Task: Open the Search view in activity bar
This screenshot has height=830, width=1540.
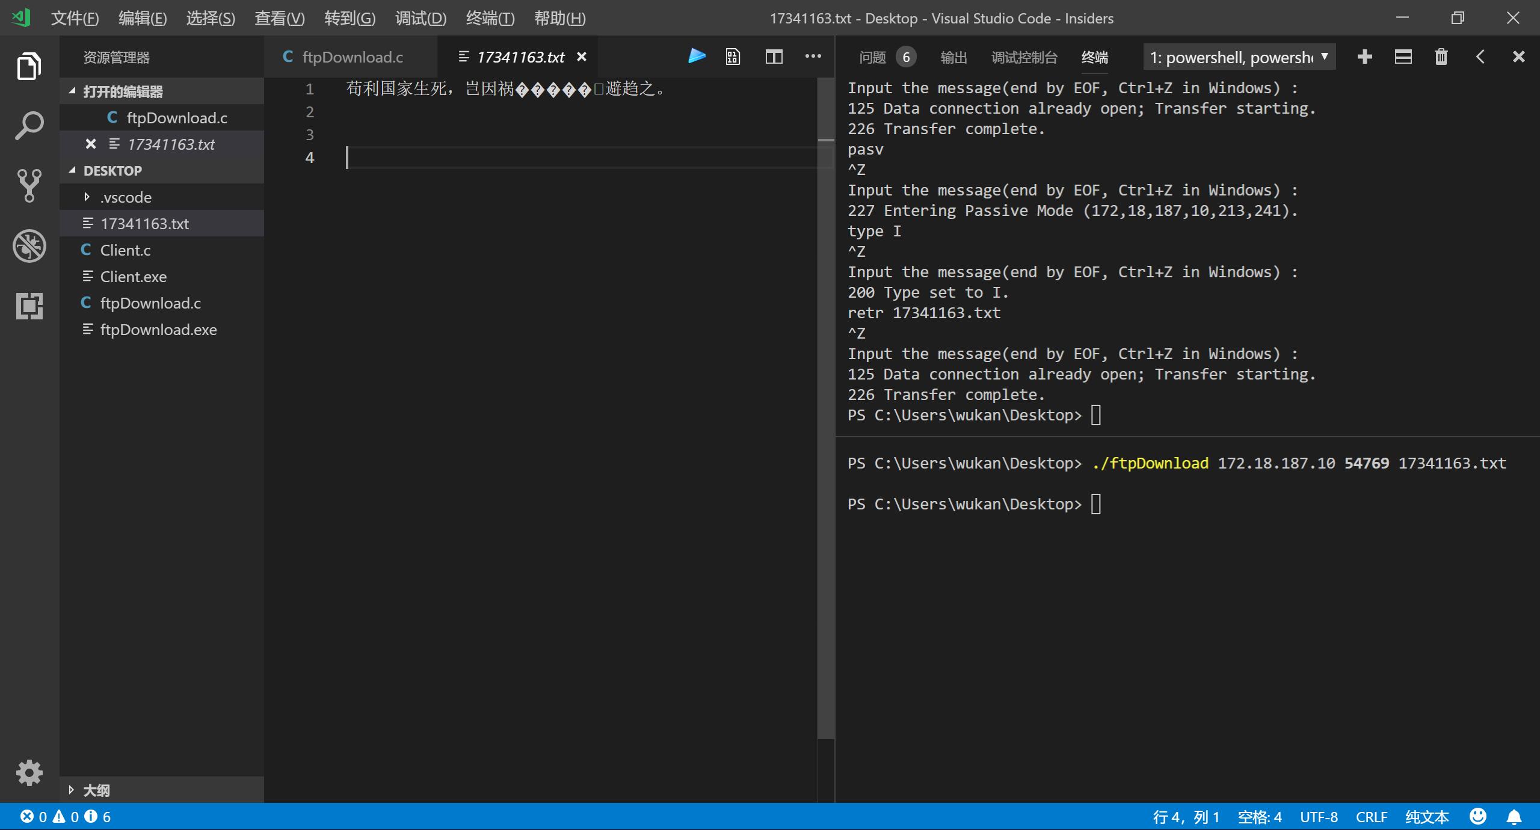Action: click(29, 126)
